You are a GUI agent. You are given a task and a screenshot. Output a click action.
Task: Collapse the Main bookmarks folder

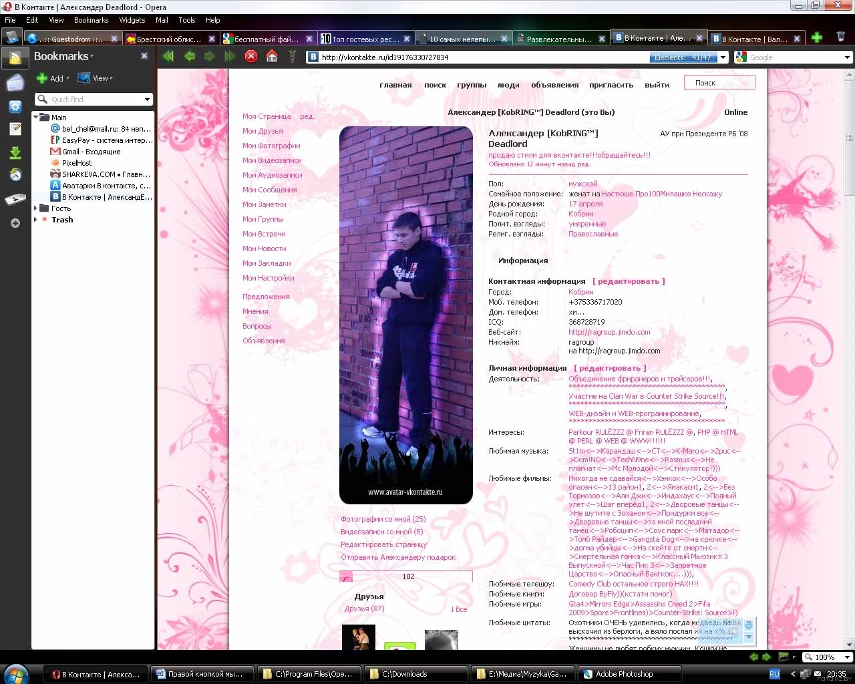[36, 117]
